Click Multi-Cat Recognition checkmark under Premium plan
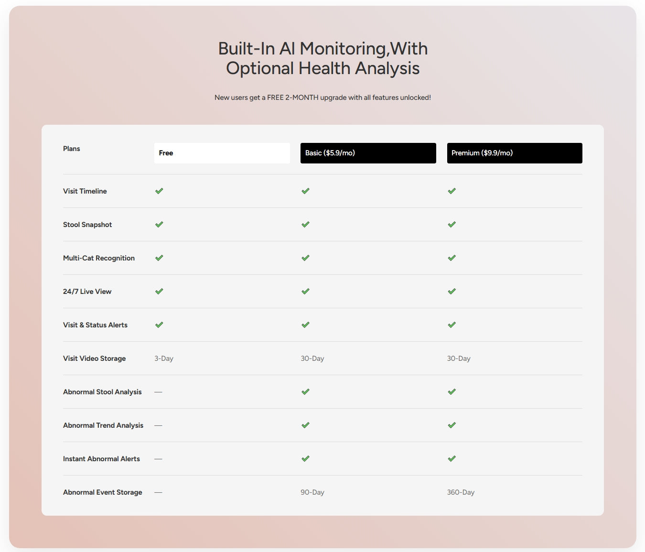Image resolution: width=645 pixels, height=552 pixels. pyautogui.click(x=451, y=258)
